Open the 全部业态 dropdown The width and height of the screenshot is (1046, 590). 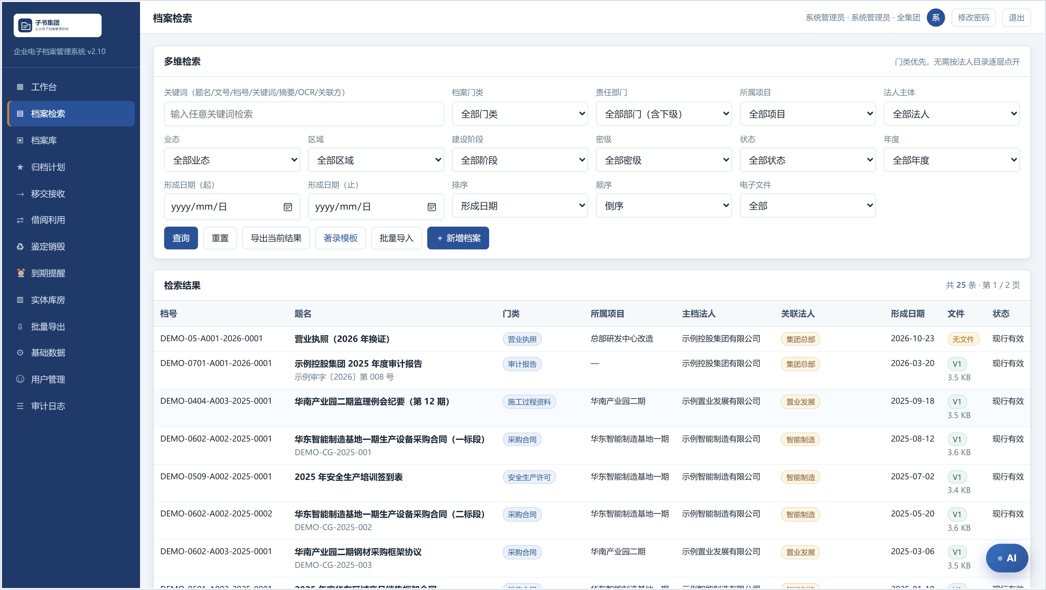(x=232, y=160)
